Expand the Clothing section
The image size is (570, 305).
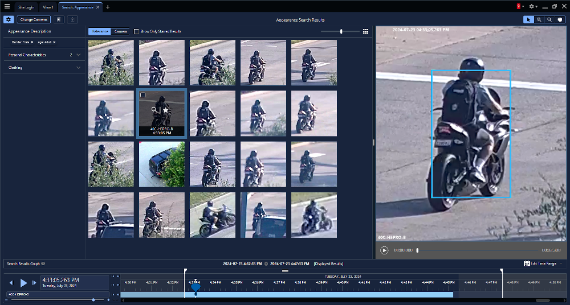coord(78,68)
